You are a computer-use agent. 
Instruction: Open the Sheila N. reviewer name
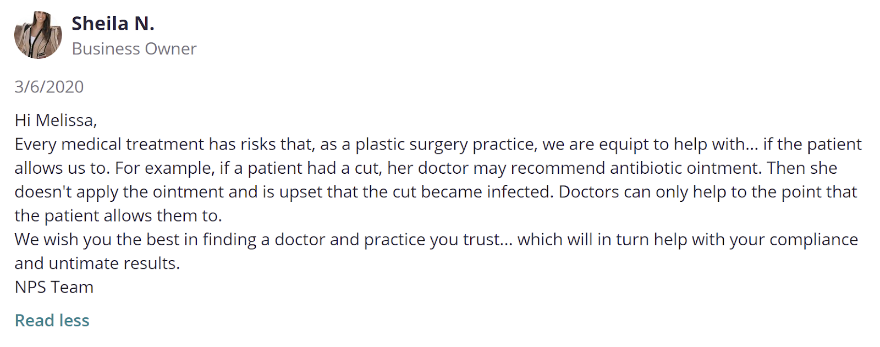tap(113, 24)
